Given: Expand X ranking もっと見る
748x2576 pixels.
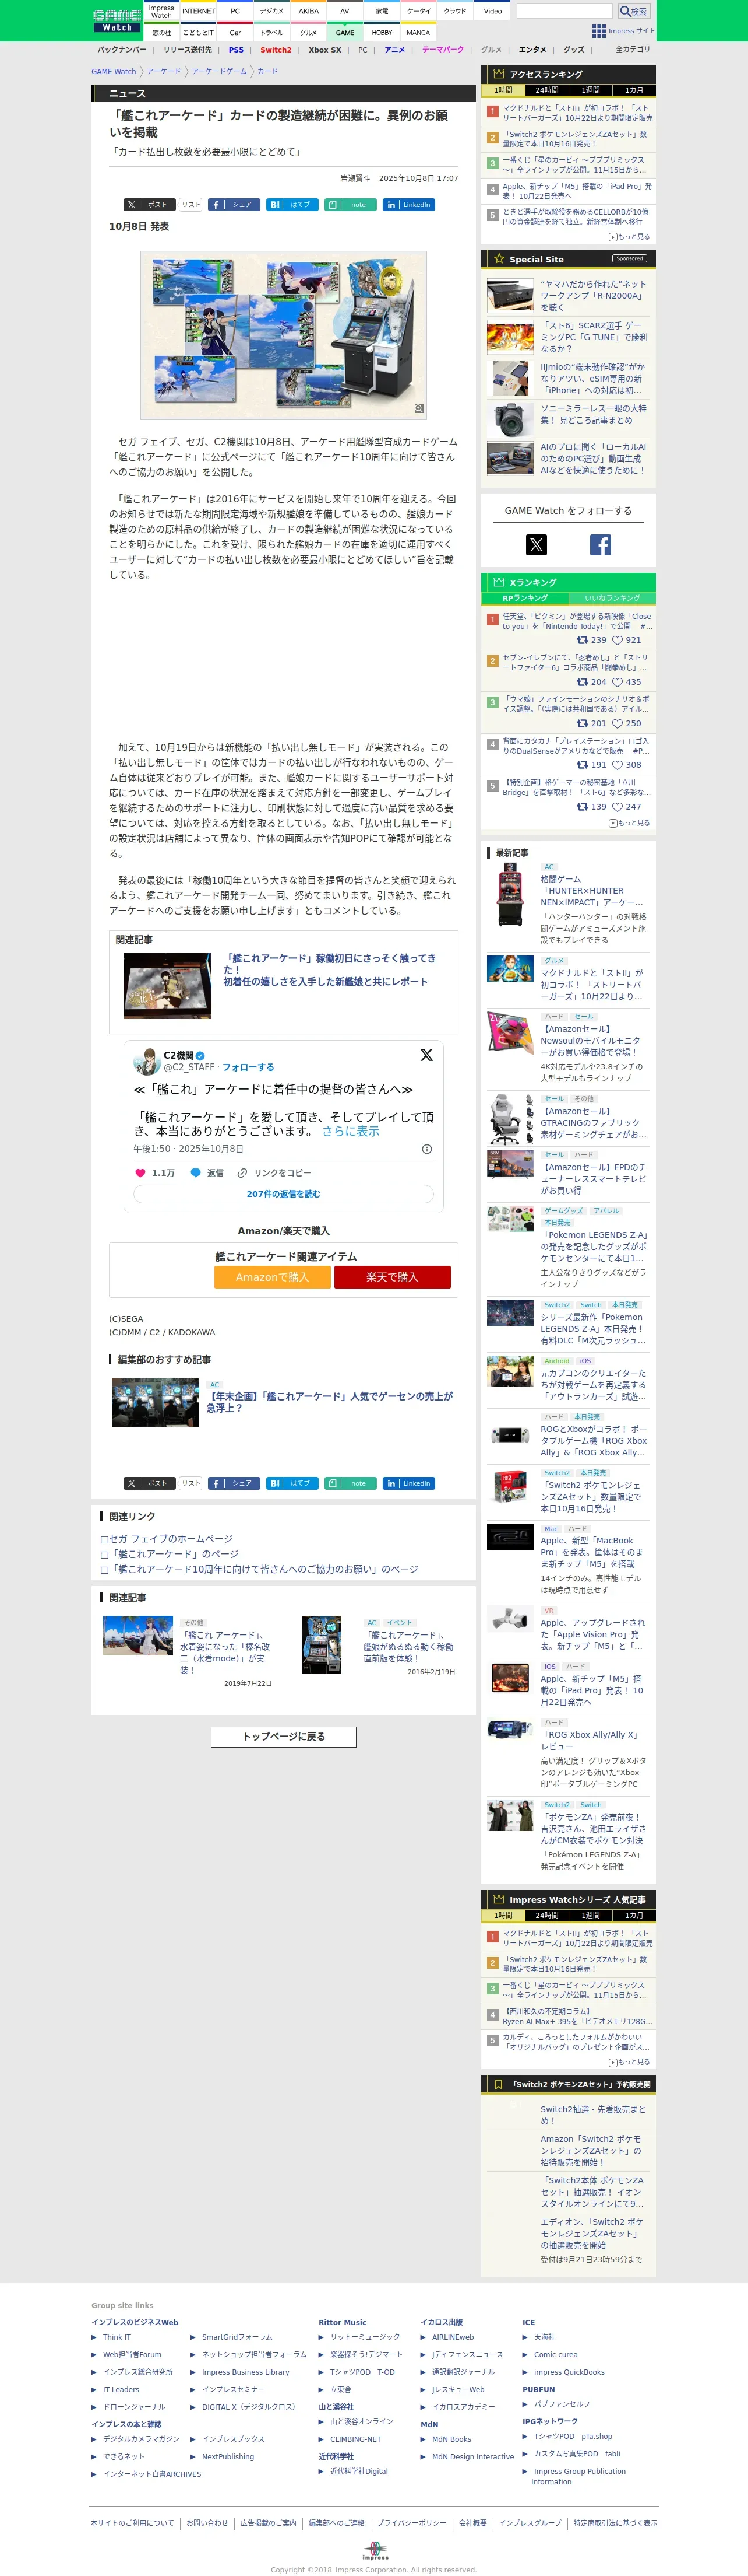Looking at the screenshot, I should coord(629,823).
